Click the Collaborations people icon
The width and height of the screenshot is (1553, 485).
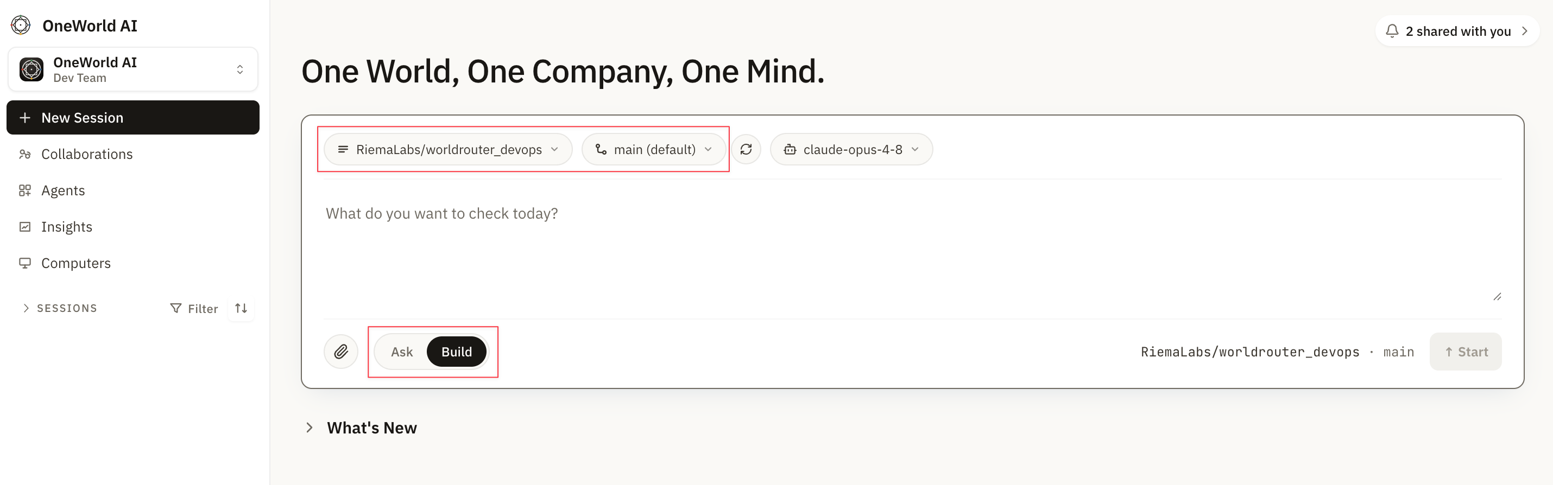25,154
